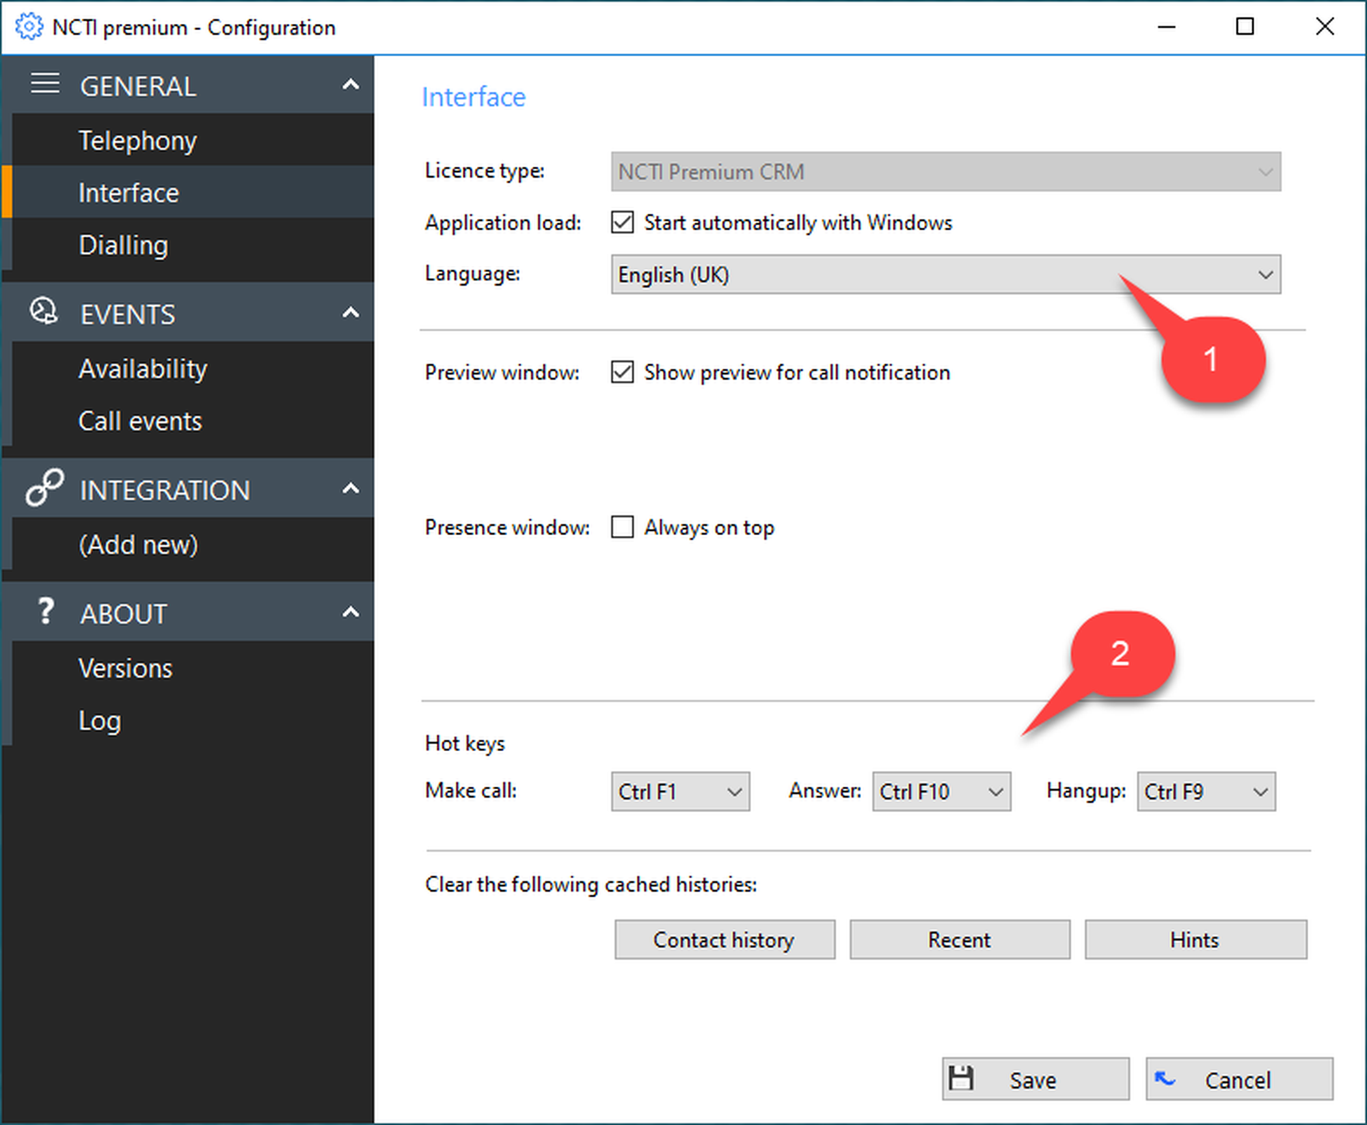Disable Show preview for call notification

622,372
